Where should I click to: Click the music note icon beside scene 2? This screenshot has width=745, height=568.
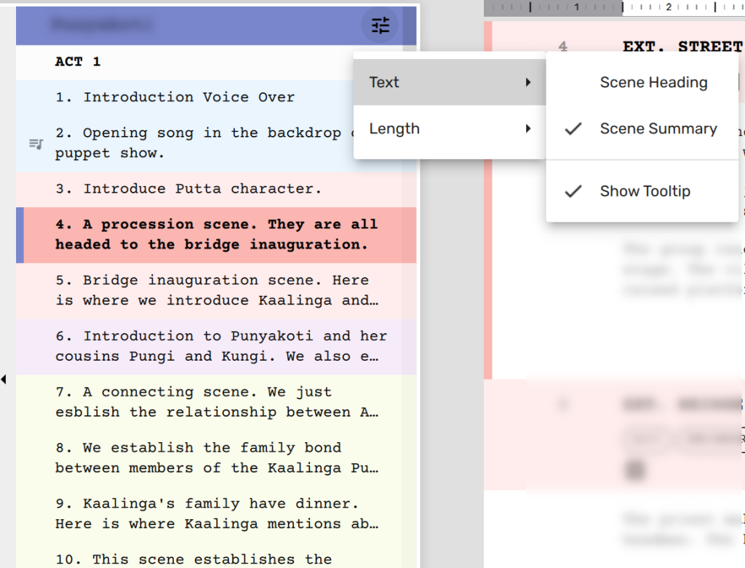(36, 143)
